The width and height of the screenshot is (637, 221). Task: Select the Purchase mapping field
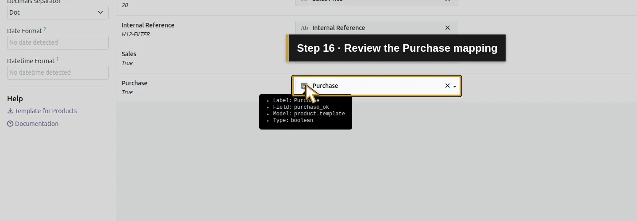[x=376, y=86]
